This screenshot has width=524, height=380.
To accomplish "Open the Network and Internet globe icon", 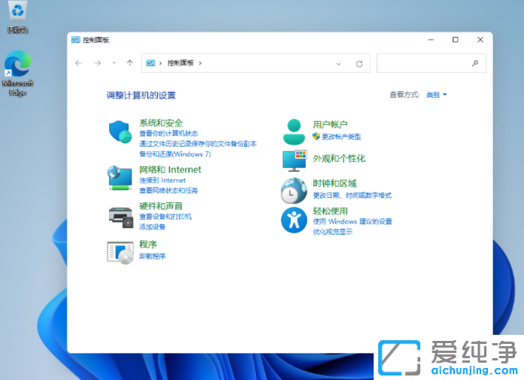I will coord(120,178).
